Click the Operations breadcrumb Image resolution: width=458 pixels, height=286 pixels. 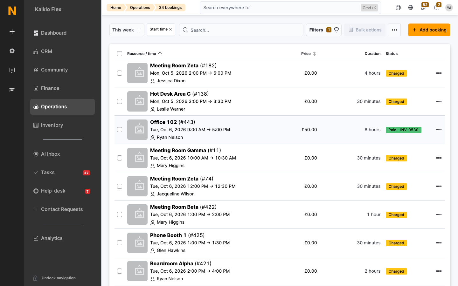pyautogui.click(x=140, y=8)
